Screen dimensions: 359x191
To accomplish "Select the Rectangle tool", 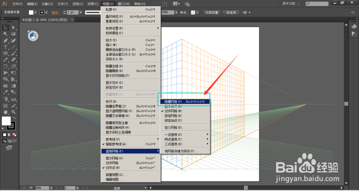I will tap(5, 53).
